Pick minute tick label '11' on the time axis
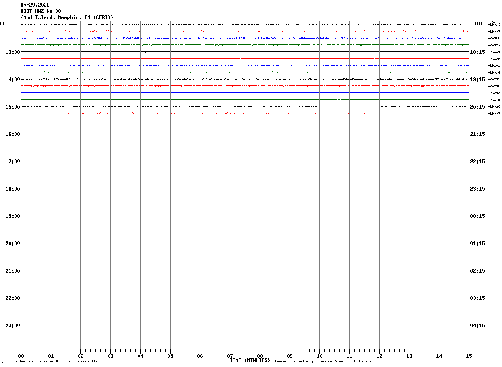502x367 pixels. (349, 356)
